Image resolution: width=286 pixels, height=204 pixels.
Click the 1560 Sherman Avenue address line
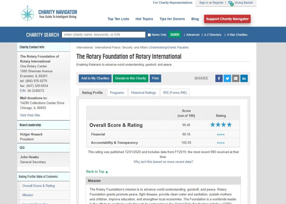click(x=36, y=71)
